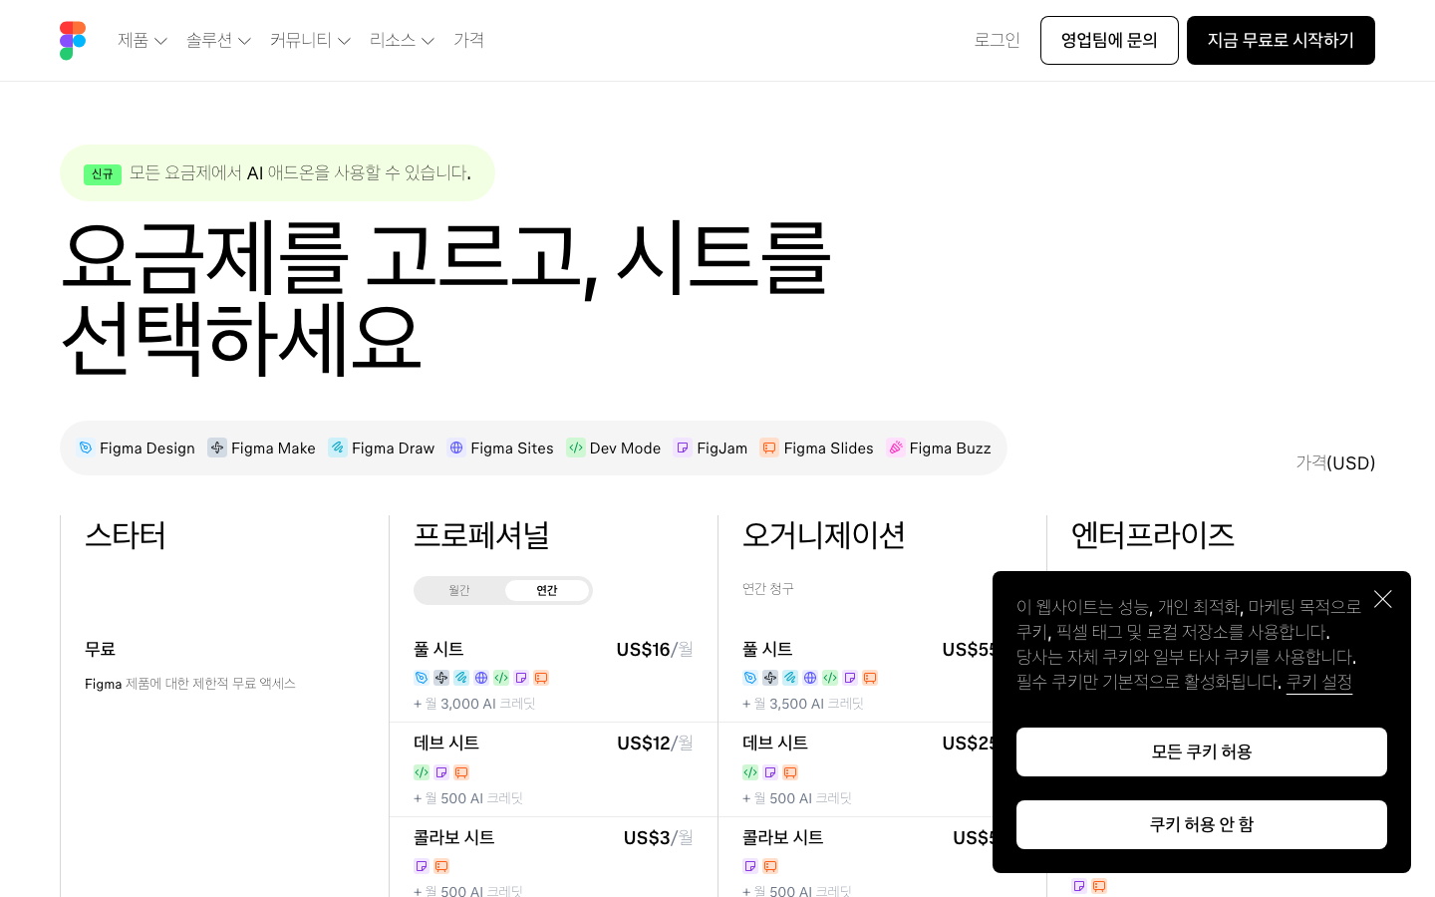The image size is (1435, 897).
Task: Switch billing toggle to 월간
Action: coord(459,590)
